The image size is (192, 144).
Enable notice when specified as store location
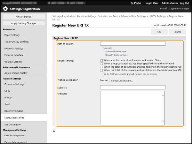[101, 60]
